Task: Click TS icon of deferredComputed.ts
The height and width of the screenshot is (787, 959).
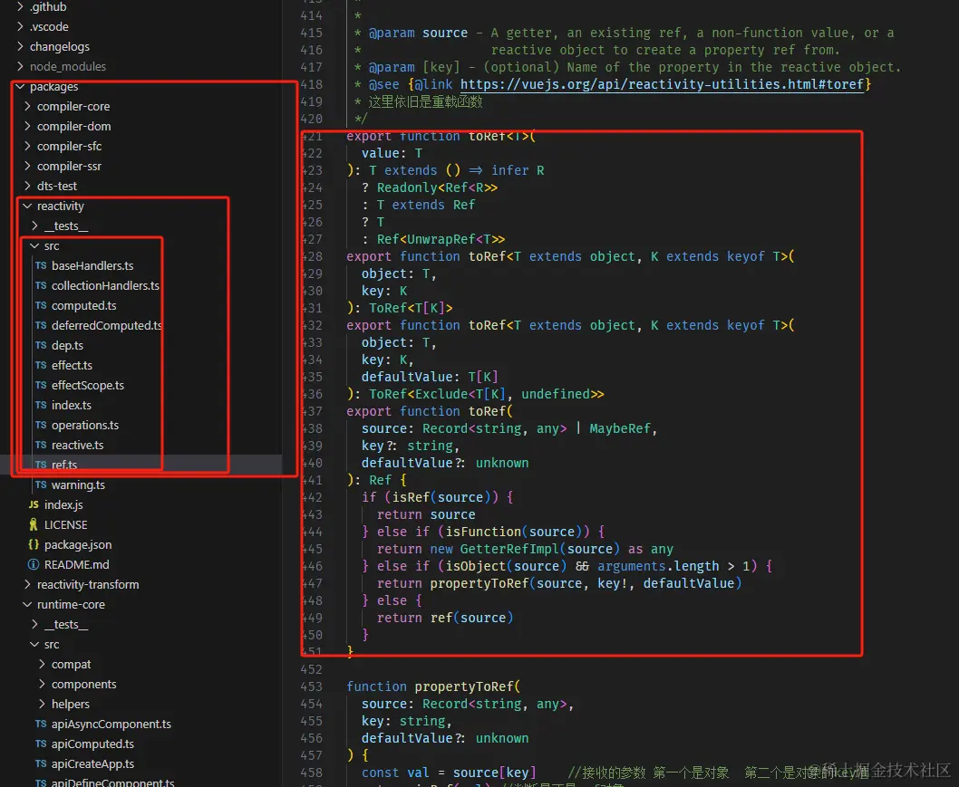Action: pos(41,325)
